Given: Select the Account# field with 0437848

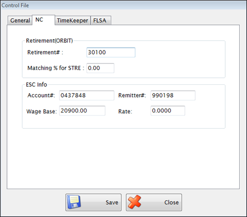Looking at the screenshot, I should pos(87,96).
